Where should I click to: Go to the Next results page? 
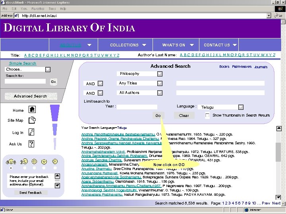[276, 203]
